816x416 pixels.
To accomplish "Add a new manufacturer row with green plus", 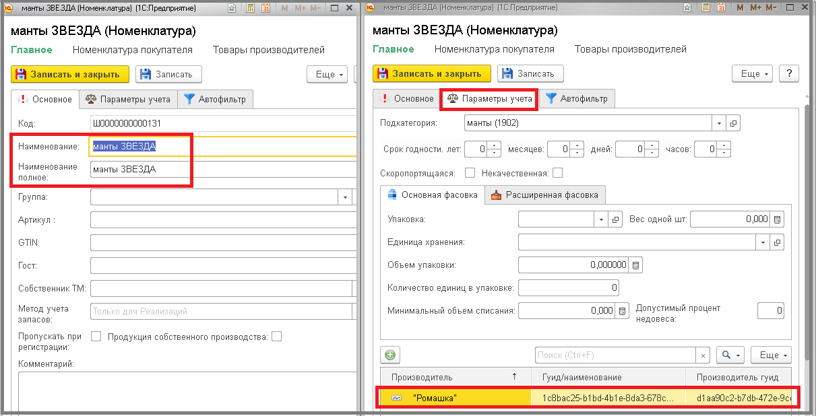I will pos(391,355).
